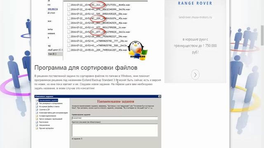Image resolution: width=264 pixels, height=148 pixels.
Task: Click the icon beside 'Наименование задания' in wizard list
Action: coord(37,100)
